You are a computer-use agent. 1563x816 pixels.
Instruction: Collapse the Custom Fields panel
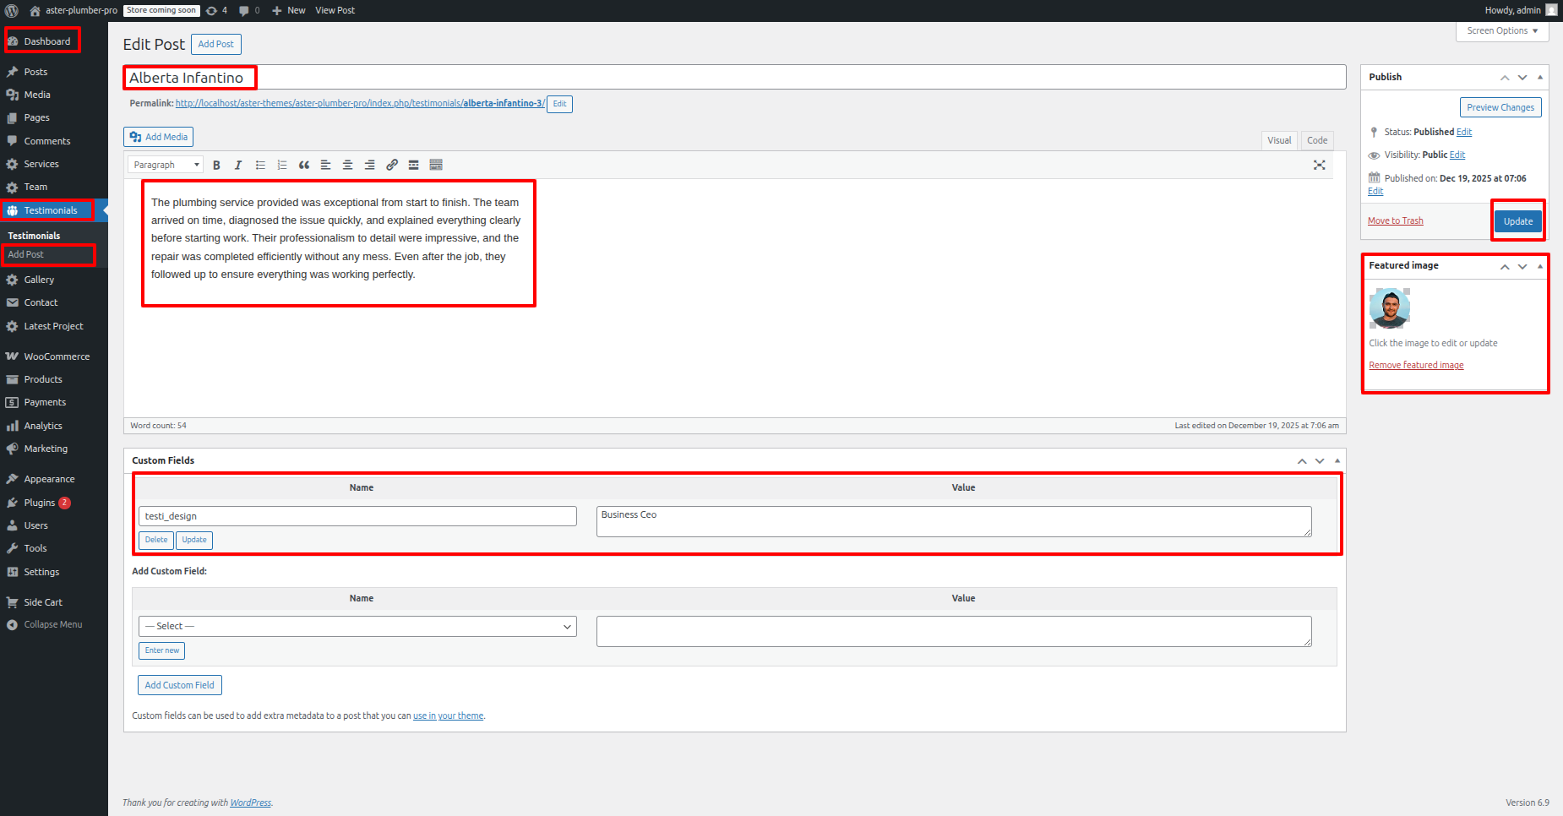click(1337, 461)
